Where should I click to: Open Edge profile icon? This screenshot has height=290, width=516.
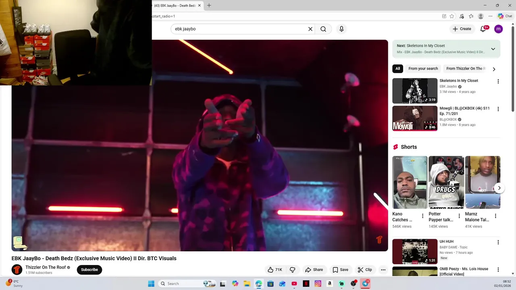click(481, 16)
